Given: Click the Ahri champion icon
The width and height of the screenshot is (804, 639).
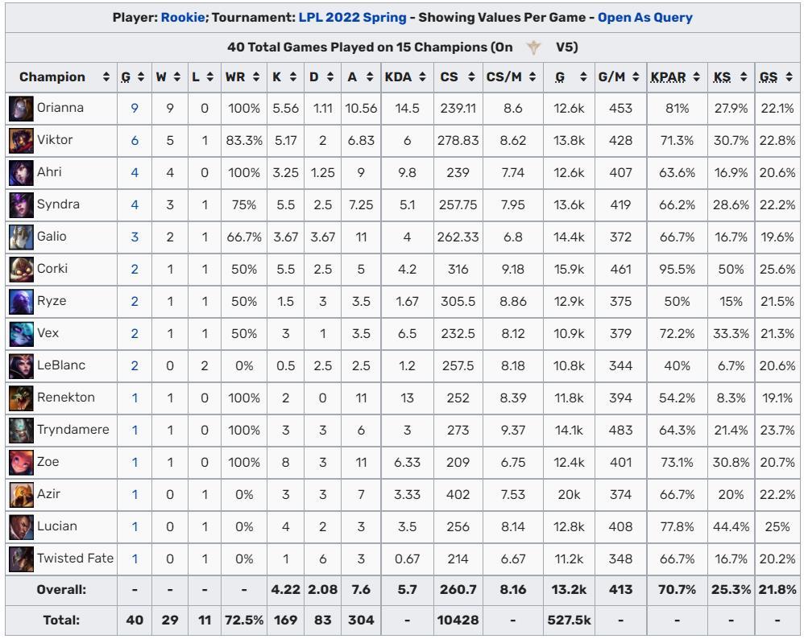Looking at the screenshot, I should (21, 172).
